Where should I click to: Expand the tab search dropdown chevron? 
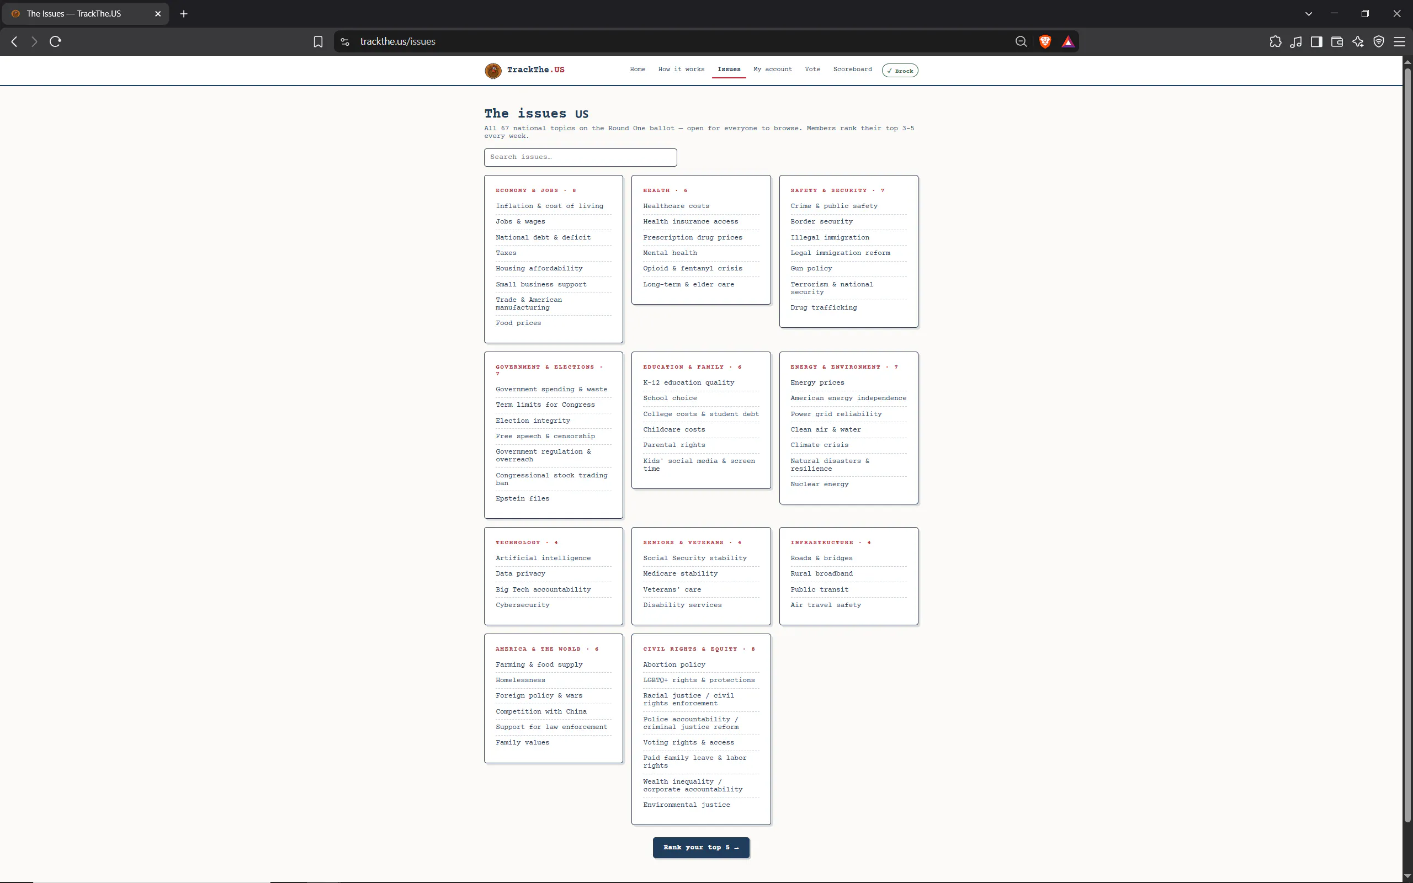(x=1309, y=13)
